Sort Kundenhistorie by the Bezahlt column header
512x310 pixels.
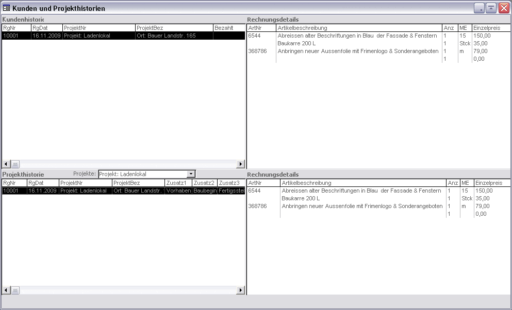[228, 28]
